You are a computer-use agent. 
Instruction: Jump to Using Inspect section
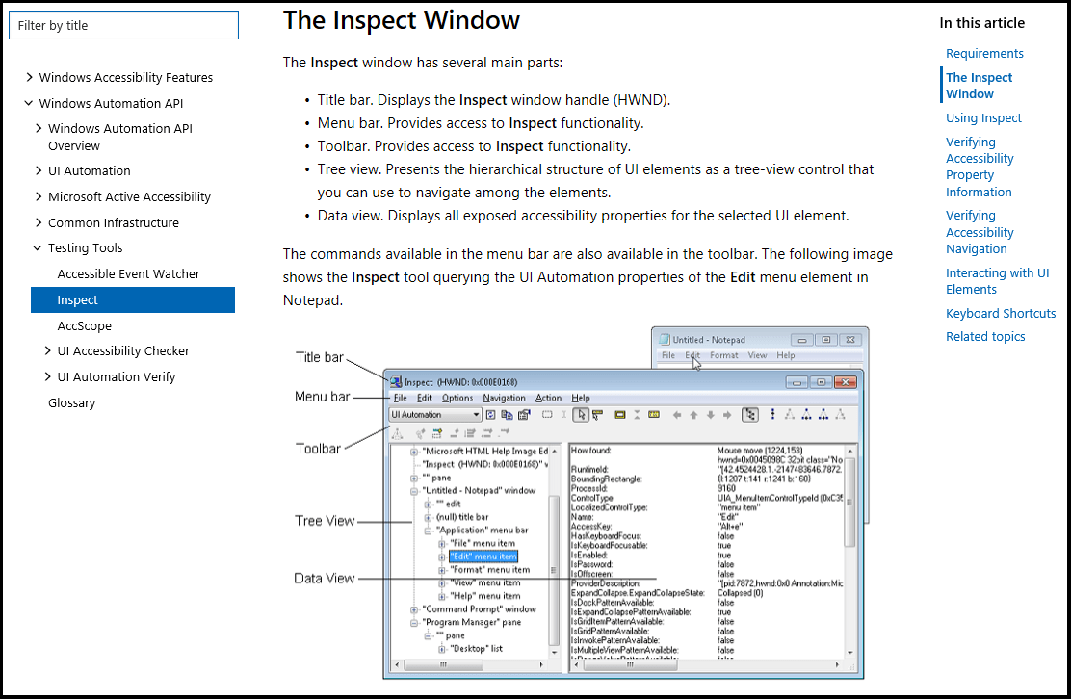coord(983,118)
